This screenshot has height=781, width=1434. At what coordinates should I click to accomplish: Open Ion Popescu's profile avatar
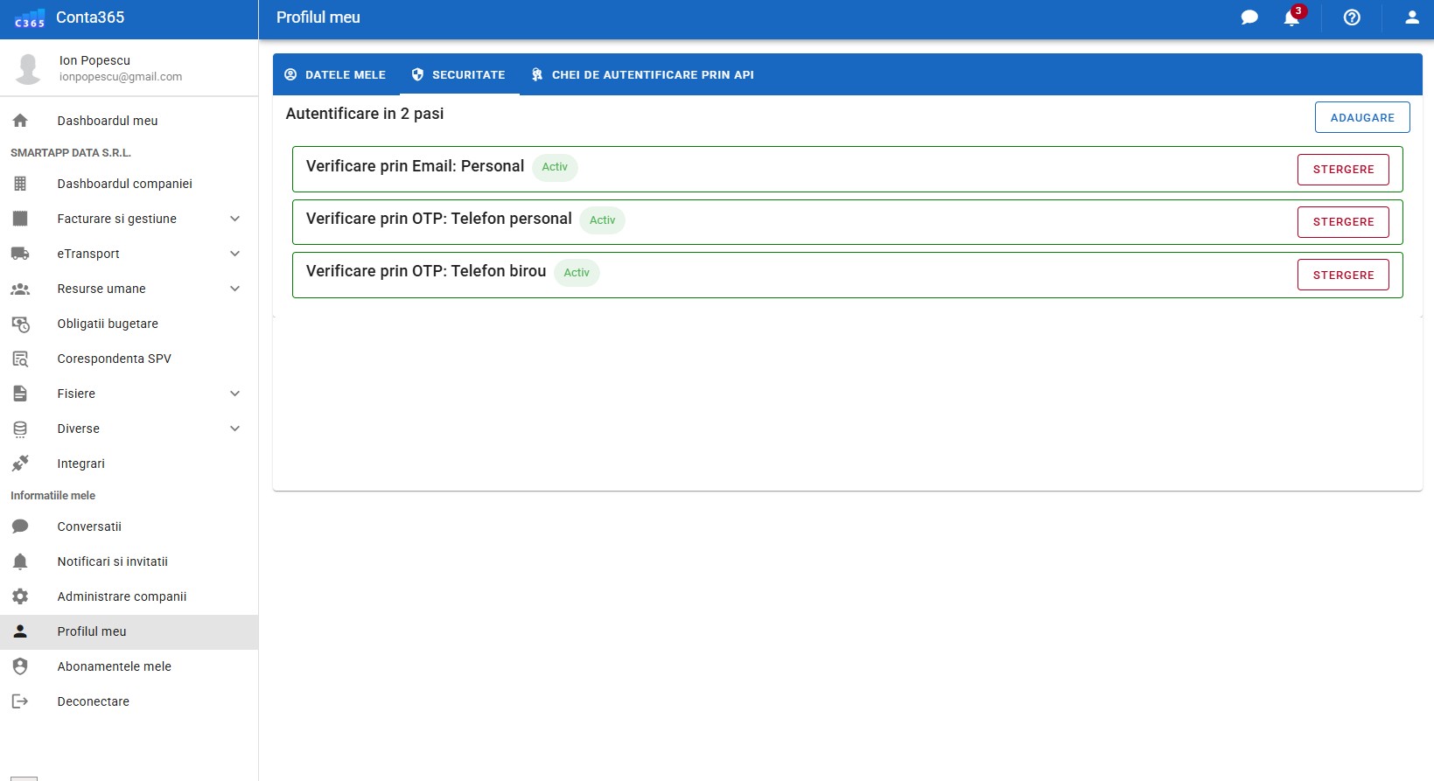coord(28,68)
